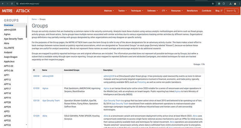
Task: Bookmark this page with the star icon
Action: click(x=213, y=4)
